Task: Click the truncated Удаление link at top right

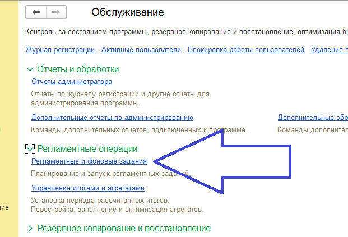Action: click(329, 50)
